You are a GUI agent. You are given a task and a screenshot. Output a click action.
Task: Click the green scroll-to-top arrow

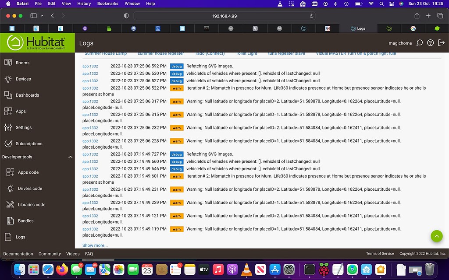(437, 236)
